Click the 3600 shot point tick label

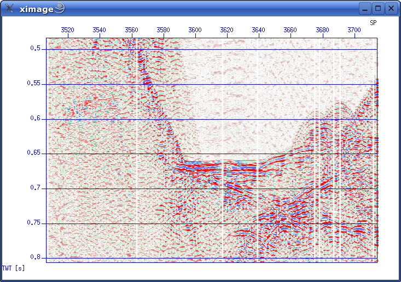(195, 30)
